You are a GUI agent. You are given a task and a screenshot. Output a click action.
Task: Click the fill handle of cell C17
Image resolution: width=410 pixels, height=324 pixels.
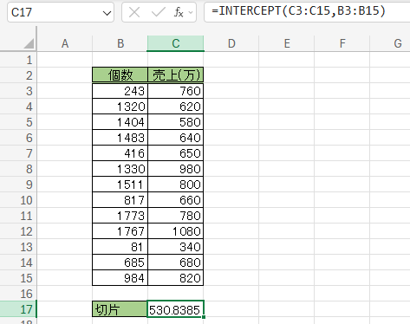tap(204, 317)
